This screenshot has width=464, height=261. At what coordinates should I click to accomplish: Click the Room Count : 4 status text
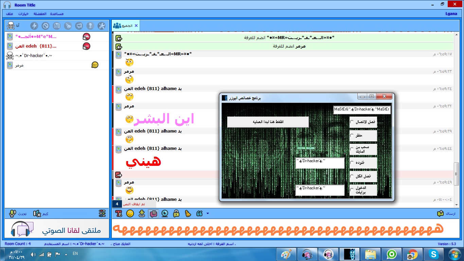(x=18, y=244)
